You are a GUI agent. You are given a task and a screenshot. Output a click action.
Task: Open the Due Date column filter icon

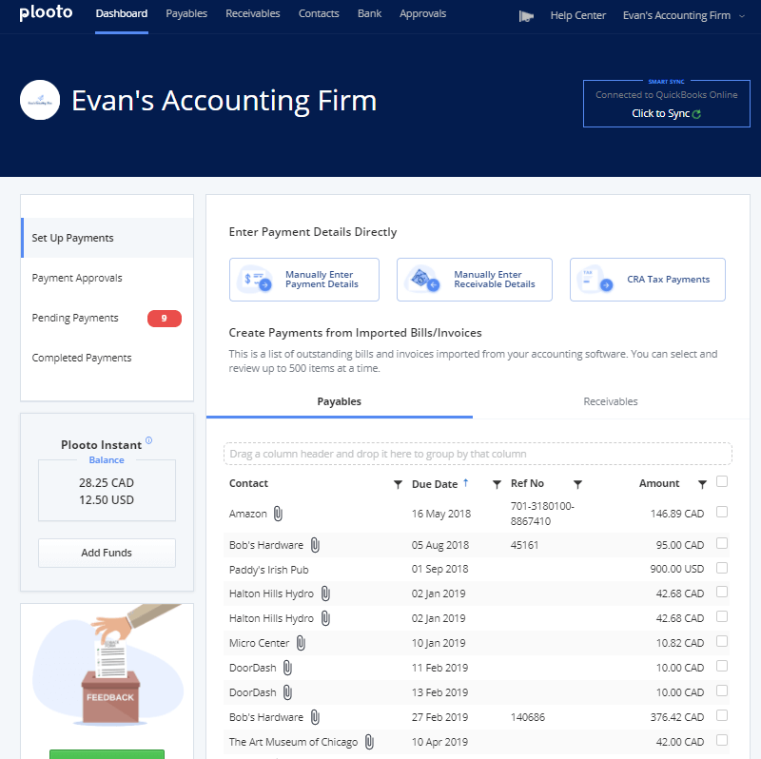click(x=497, y=484)
